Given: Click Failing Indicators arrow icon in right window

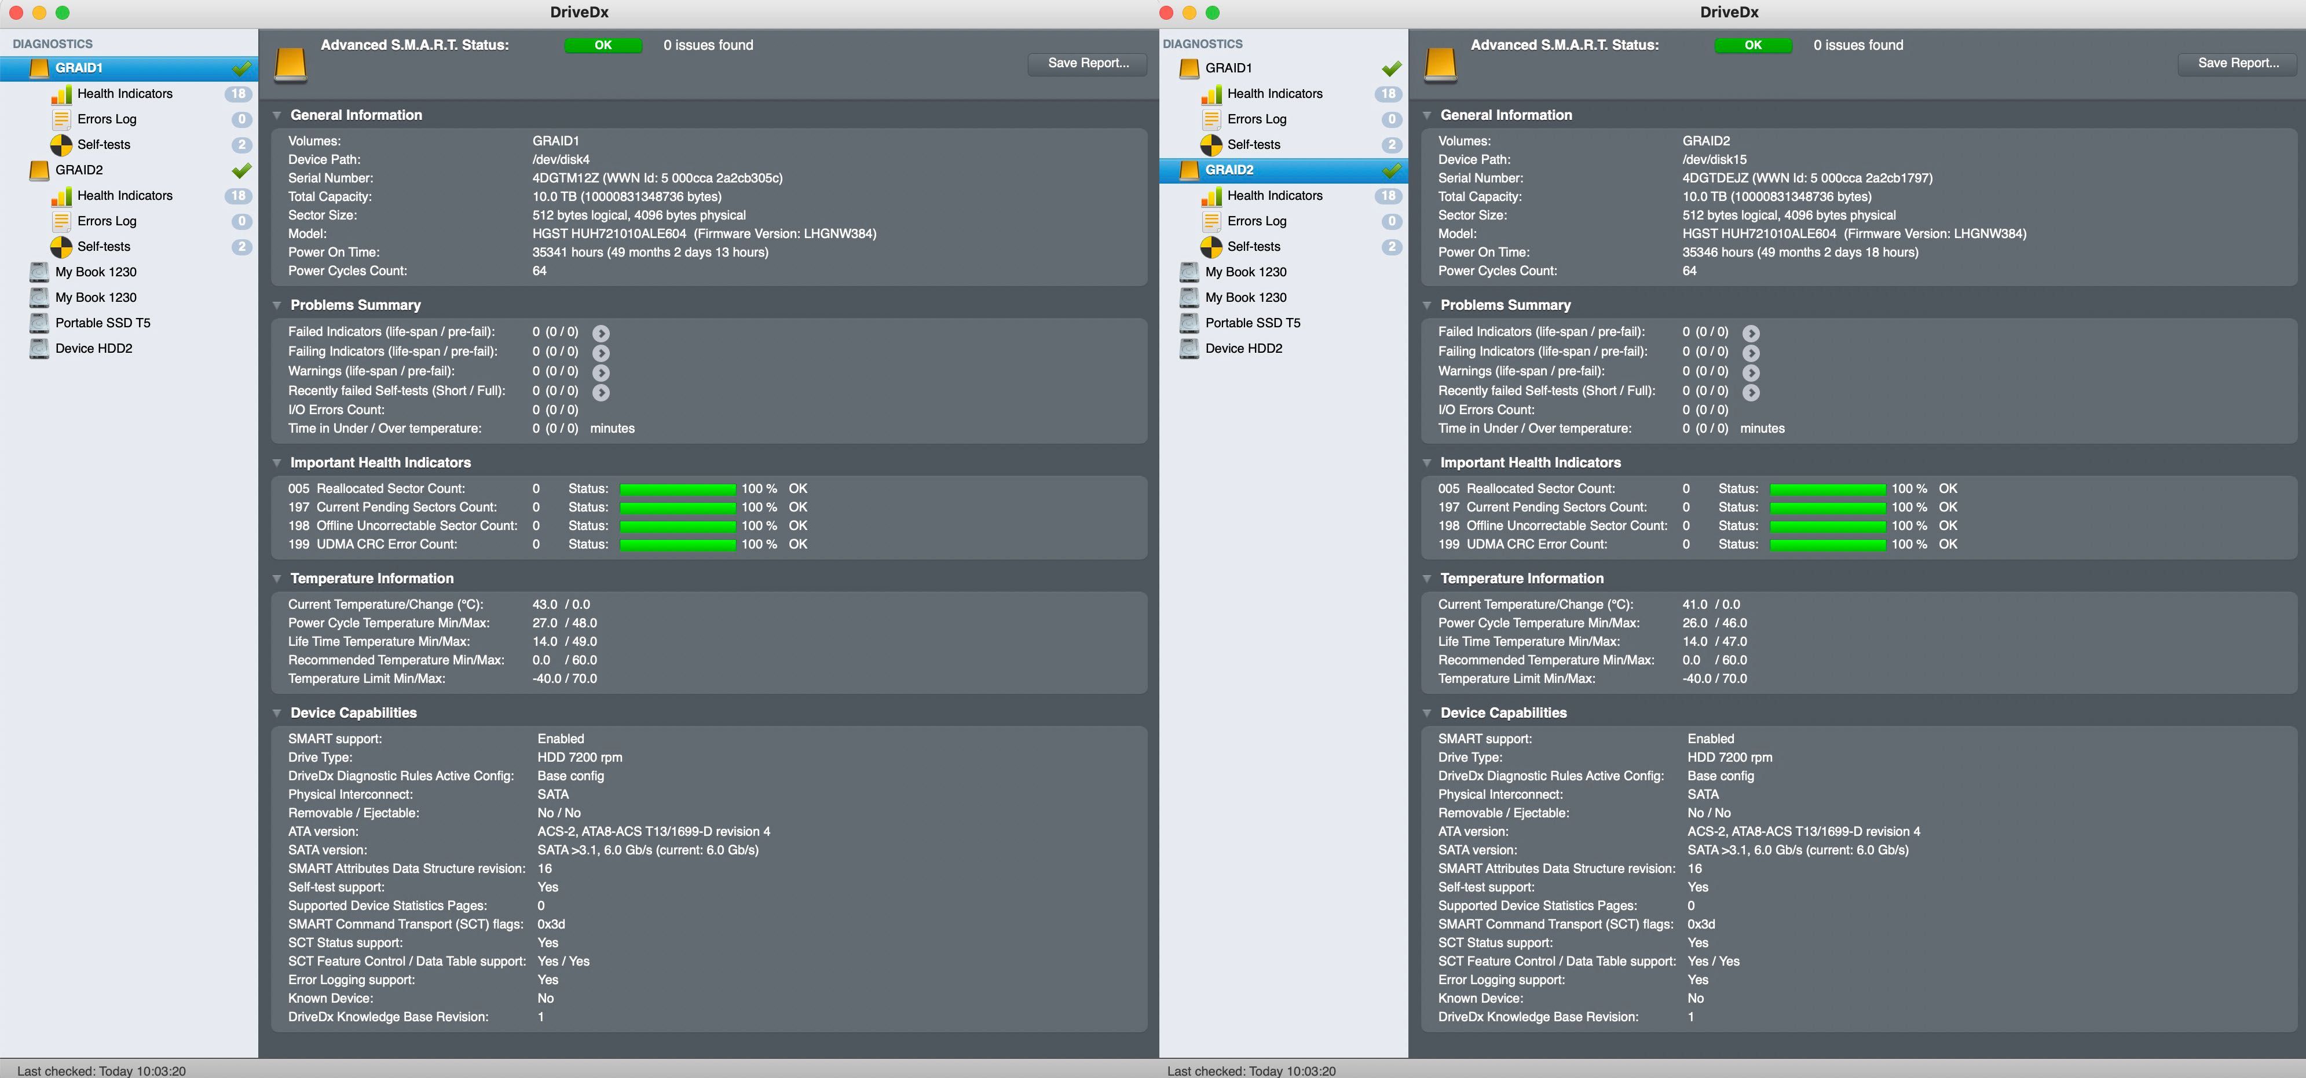Looking at the screenshot, I should 1751,353.
